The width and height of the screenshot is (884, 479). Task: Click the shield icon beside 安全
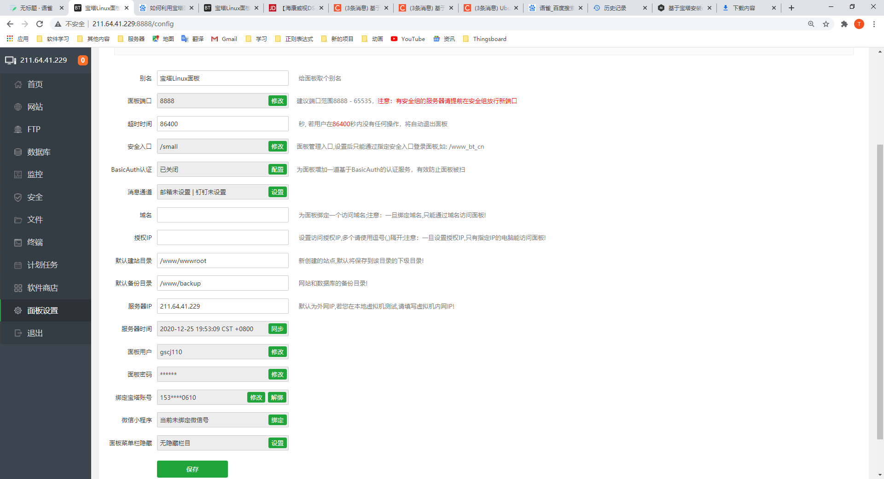(x=18, y=197)
